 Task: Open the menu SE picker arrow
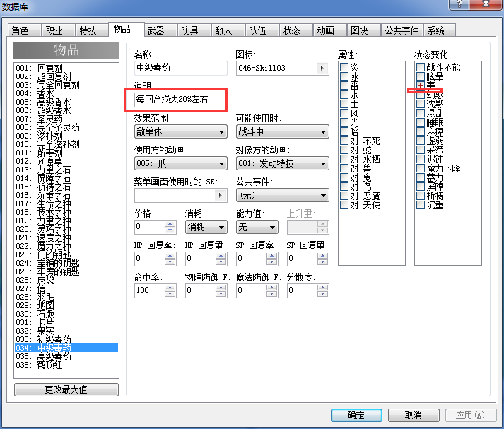(x=220, y=195)
